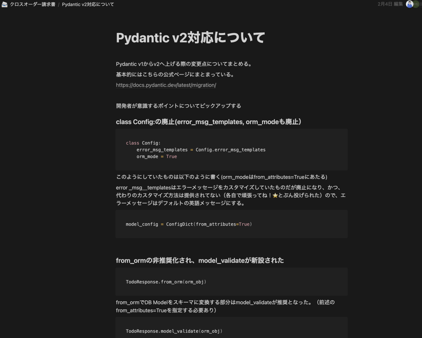Viewport: 422px width, 338px height.
Task: Click the sentence このようにしていたものは以下のように書く
Action: pos(222,177)
